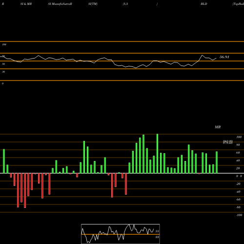
Task: Click the 80 label on MR axis
Action: (238, 145)
